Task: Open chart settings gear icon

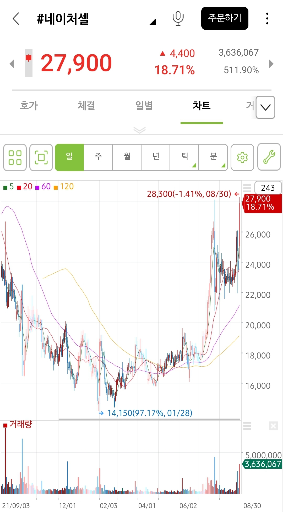Action: click(x=242, y=157)
